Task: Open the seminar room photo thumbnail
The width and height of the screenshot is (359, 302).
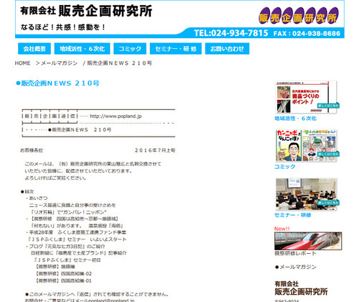Action: [306, 194]
